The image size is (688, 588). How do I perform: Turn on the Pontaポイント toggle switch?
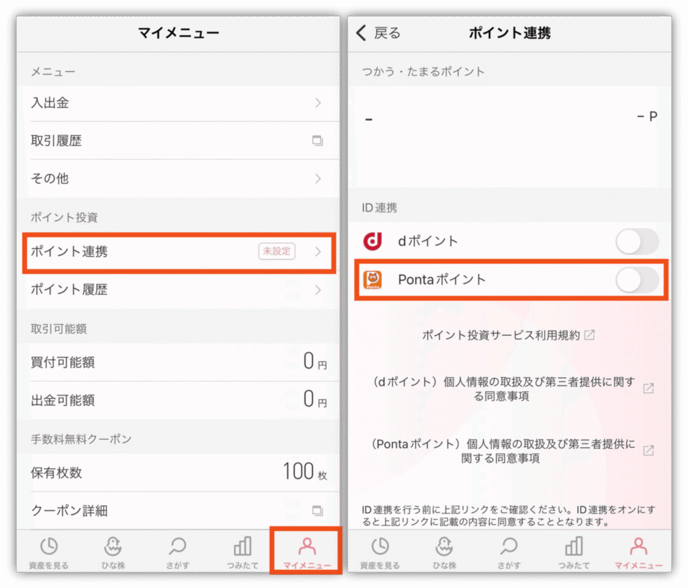click(x=637, y=280)
